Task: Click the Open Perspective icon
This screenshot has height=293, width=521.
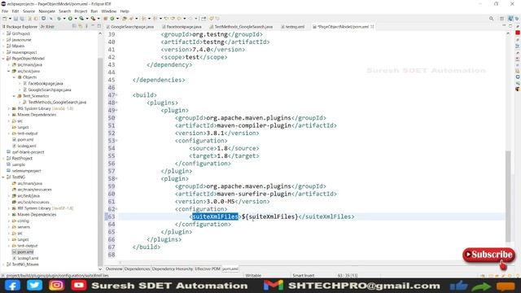Action: coord(502,19)
